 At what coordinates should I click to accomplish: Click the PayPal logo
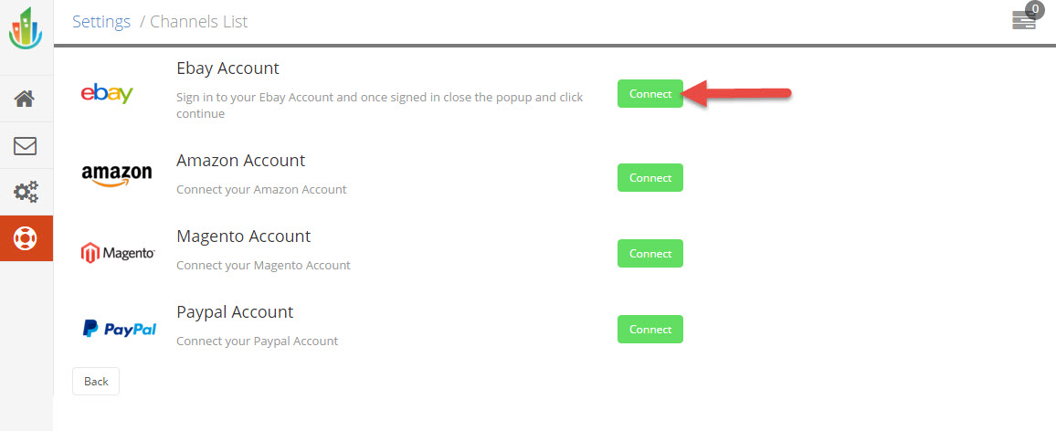pos(119,329)
